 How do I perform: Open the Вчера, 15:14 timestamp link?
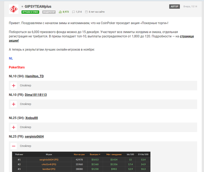[190, 6]
